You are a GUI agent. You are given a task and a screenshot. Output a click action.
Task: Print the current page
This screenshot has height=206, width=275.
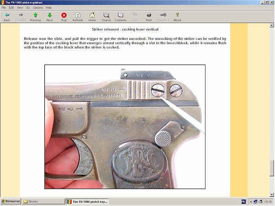click(x=149, y=17)
